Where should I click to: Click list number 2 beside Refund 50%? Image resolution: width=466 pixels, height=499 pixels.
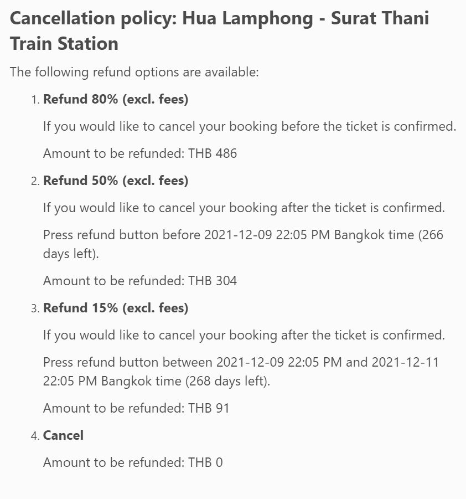click(x=35, y=181)
